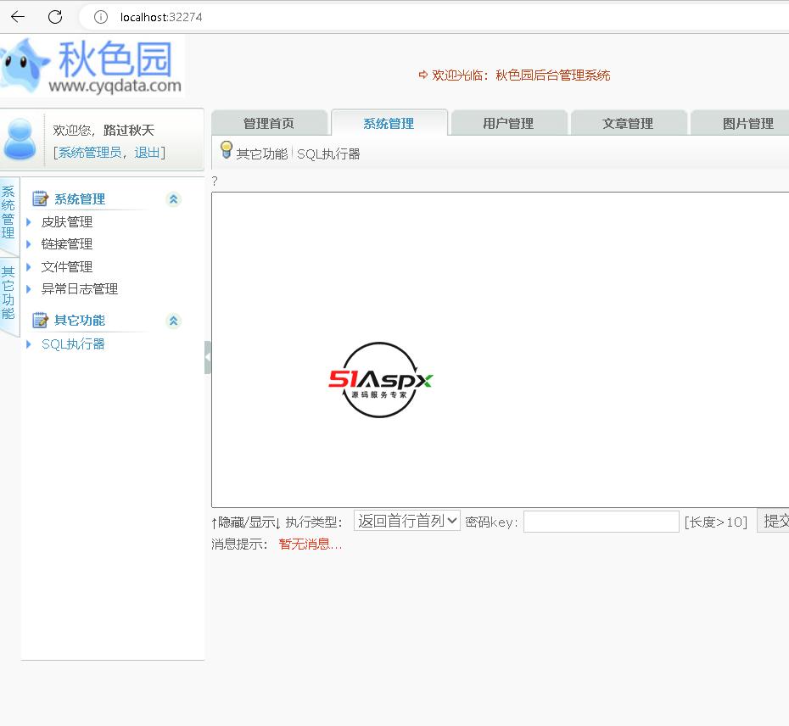View site information icon in address bar
789x726 pixels.
(101, 17)
